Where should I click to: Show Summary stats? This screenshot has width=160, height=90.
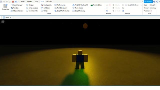click(153, 8)
